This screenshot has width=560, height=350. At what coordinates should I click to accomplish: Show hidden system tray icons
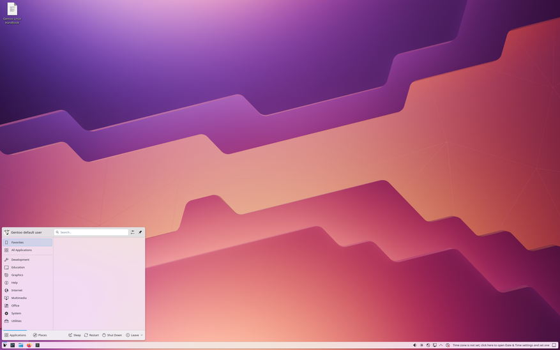tap(441, 346)
